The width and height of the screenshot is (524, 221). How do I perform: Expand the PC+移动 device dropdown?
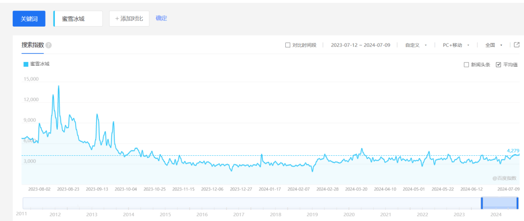click(x=456, y=45)
